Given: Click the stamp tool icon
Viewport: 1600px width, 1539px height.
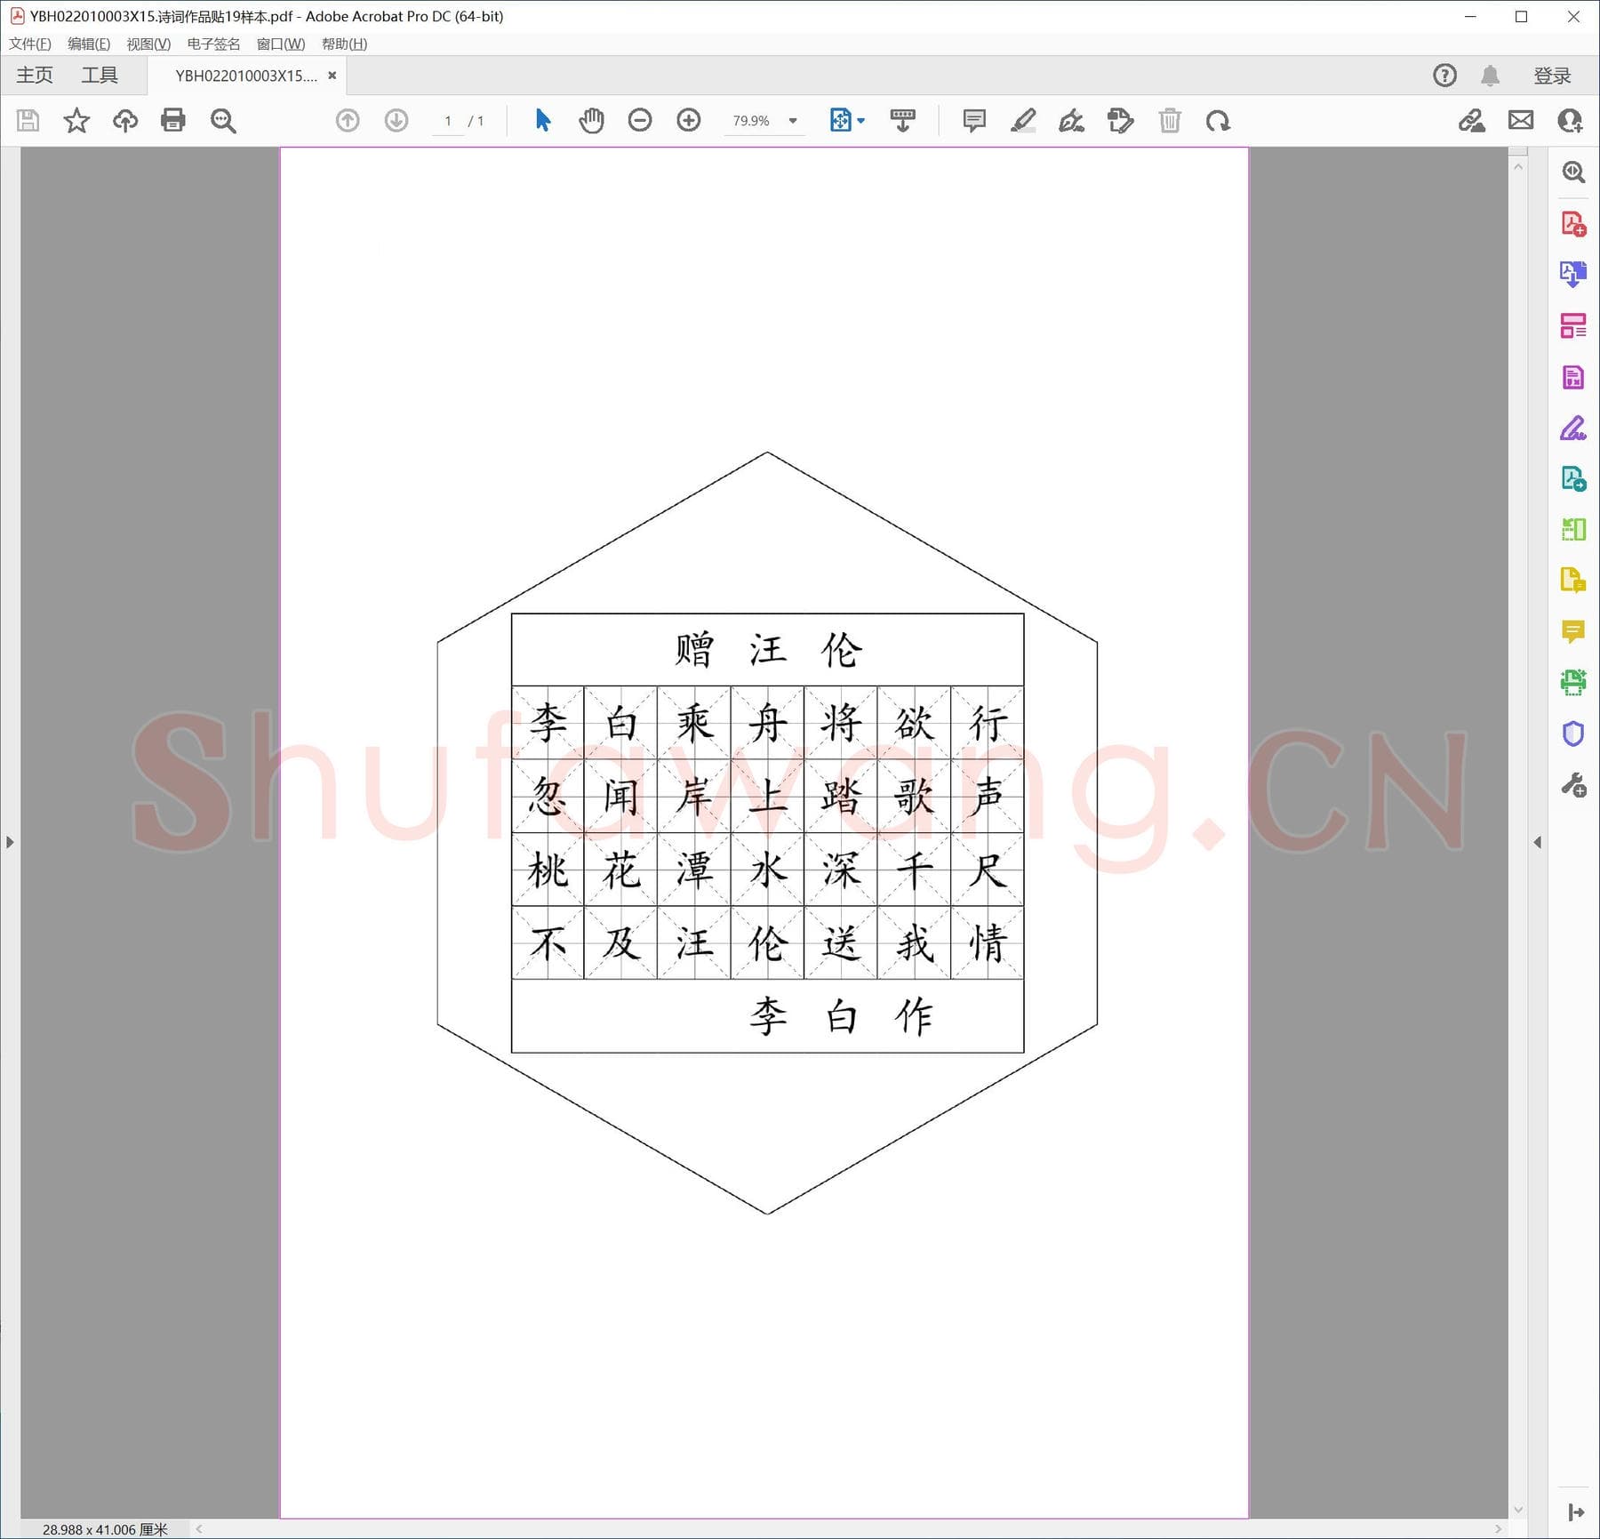Looking at the screenshot, I should click(x=1120, y=120).
